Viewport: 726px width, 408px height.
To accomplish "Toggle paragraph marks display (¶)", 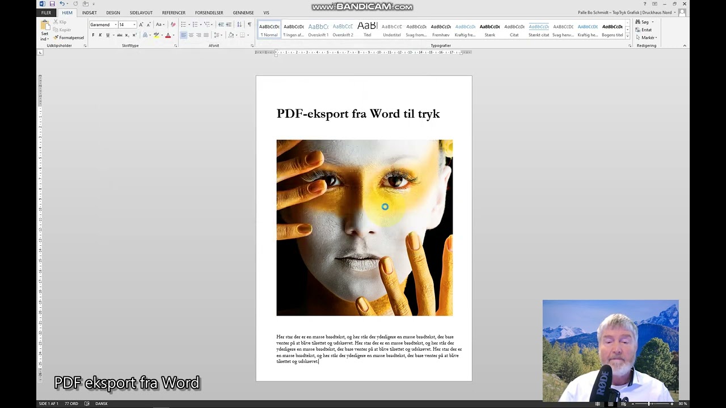I will pos(250,25).
